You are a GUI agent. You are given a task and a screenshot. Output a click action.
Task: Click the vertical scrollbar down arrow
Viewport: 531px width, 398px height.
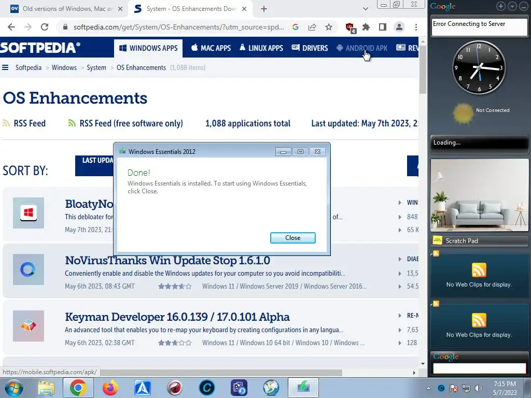point(423,364)
